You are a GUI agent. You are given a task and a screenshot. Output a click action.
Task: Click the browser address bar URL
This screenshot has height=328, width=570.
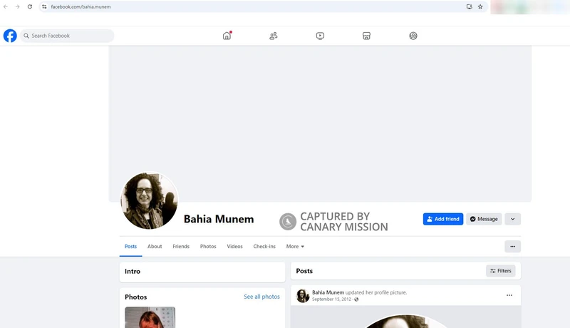point(81,6)
